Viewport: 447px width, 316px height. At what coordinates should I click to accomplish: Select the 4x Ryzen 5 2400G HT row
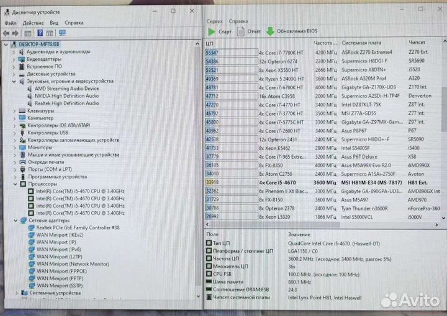322,79
